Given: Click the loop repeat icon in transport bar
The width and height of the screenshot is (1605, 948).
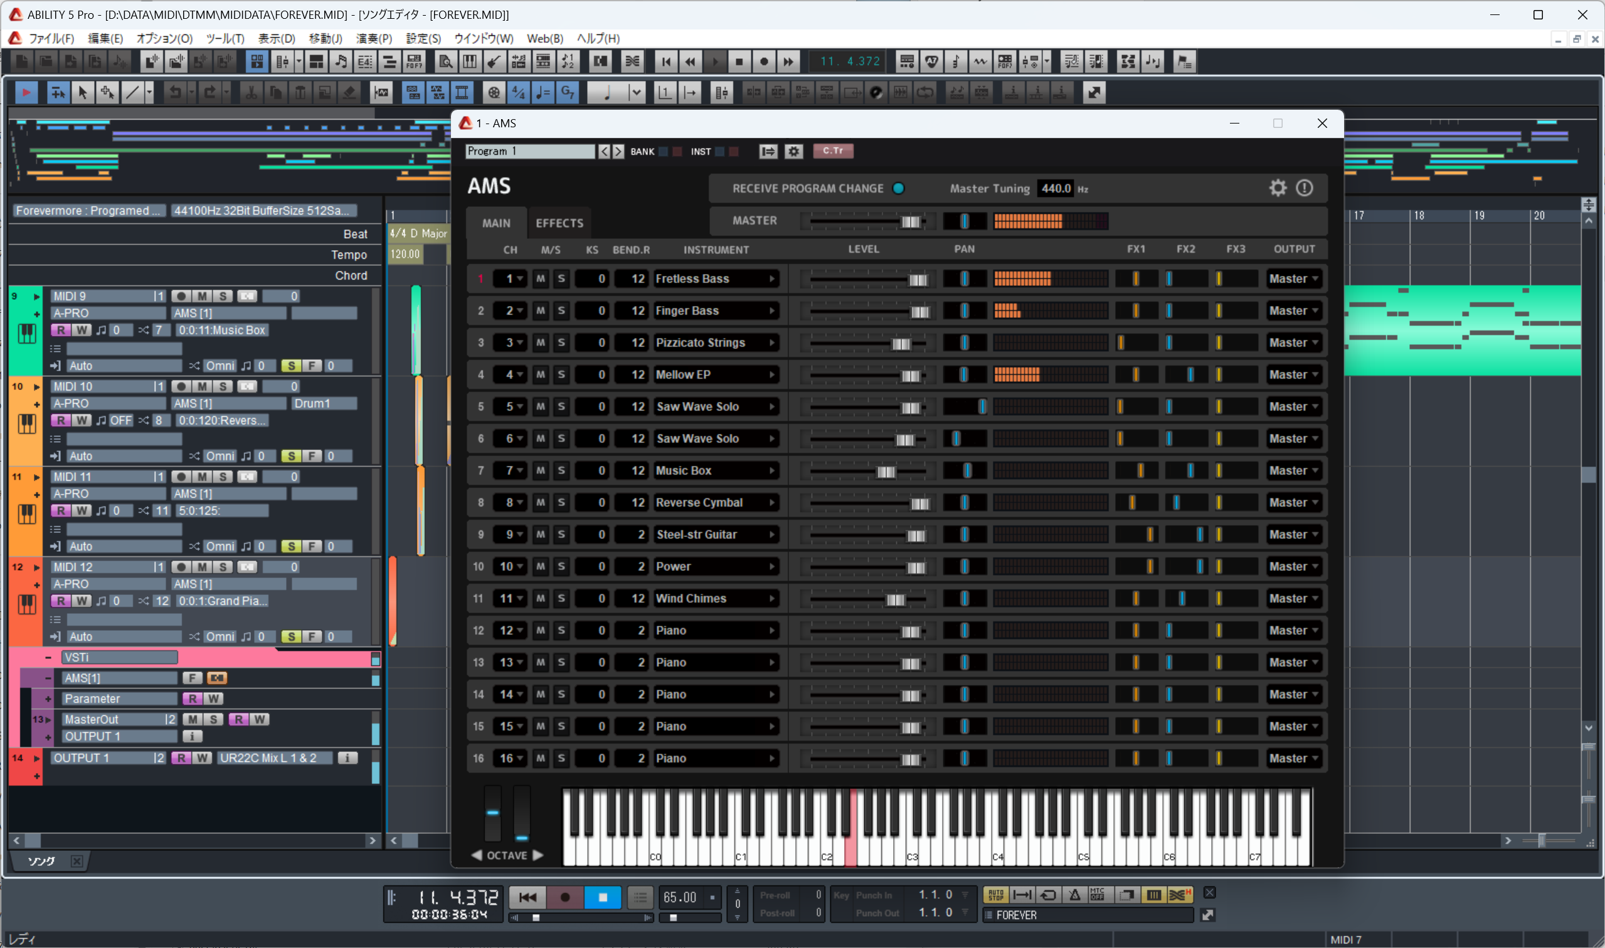Looking at the screenshot, I should [x=1049, y=895].
